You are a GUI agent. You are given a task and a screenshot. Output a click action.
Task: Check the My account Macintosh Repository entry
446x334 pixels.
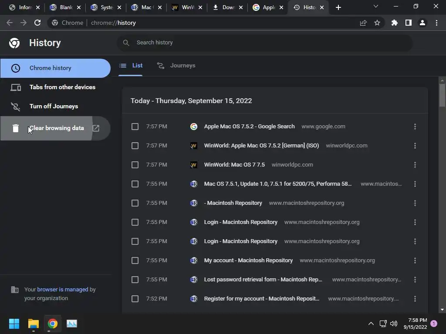point(135,261)
